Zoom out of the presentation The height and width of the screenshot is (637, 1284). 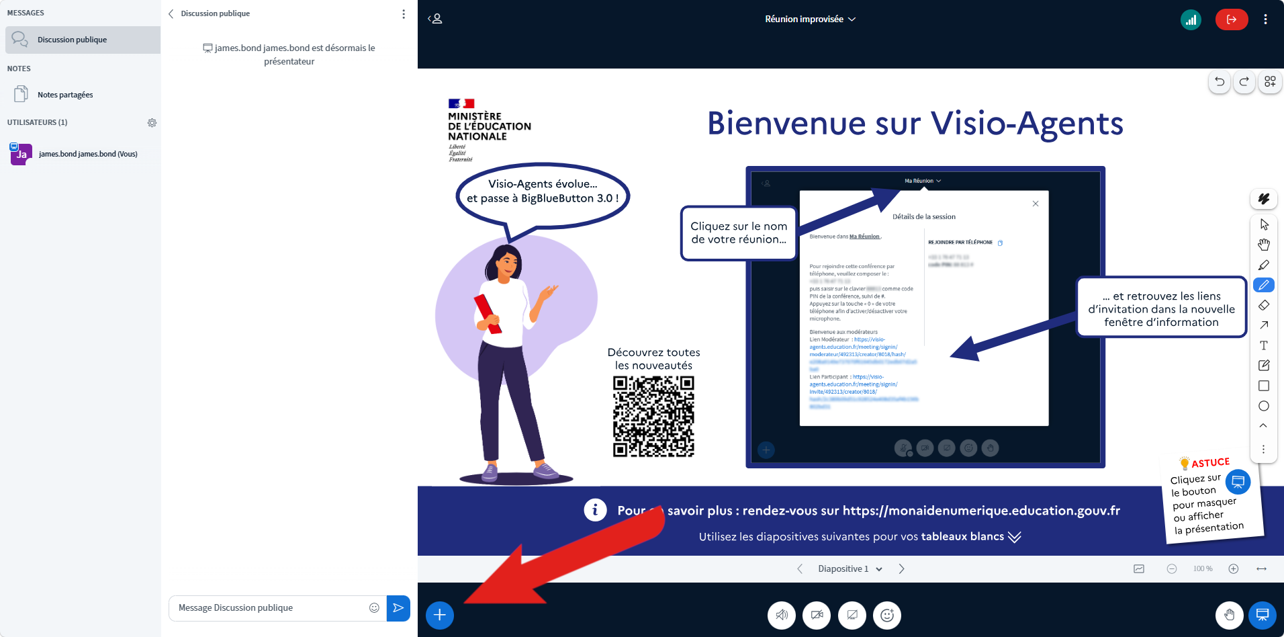click(x=1172, y=568)
